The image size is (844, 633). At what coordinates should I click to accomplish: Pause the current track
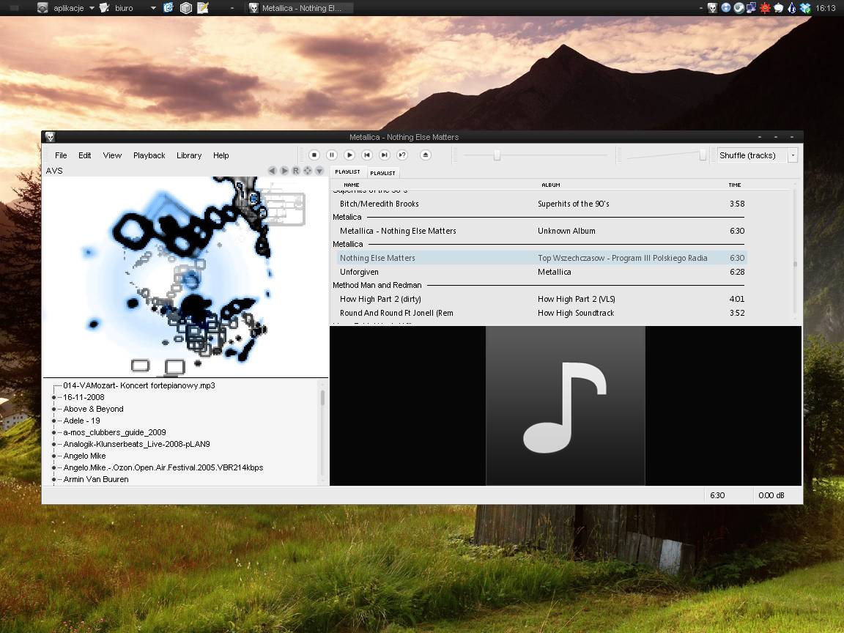332,155
